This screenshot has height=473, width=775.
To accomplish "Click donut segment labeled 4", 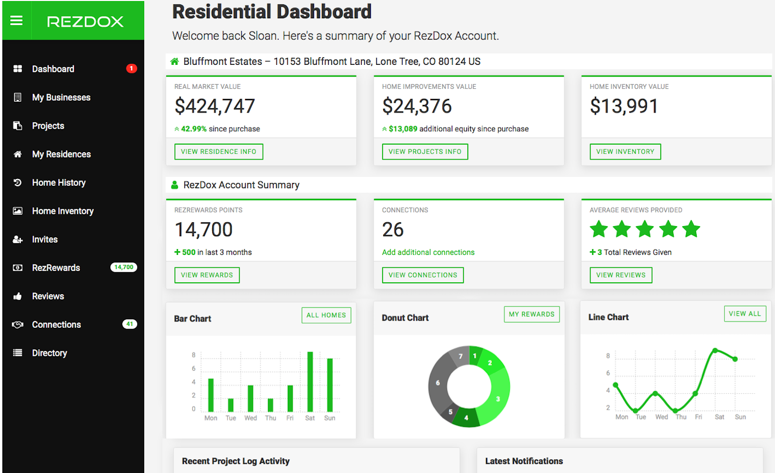I will [x=466, y=418].
